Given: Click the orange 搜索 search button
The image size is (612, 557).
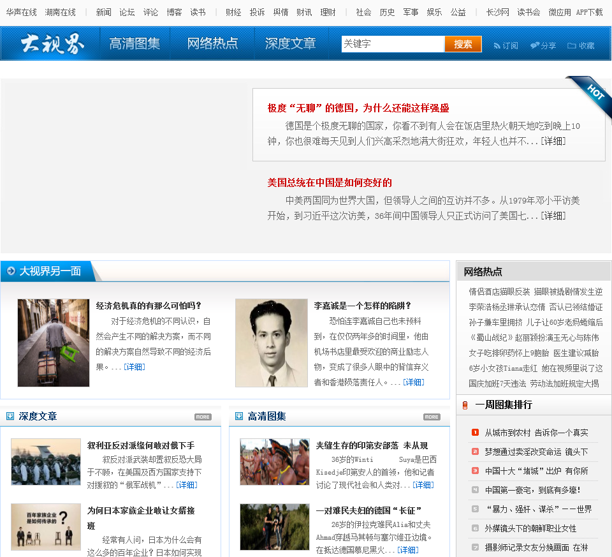Looking at the screenshot, I should pyautogui.click(x=463, y=44).
